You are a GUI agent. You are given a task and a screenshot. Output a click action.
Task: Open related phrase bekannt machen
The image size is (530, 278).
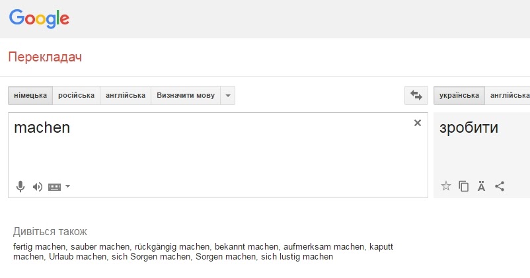[x=246, y=246]
